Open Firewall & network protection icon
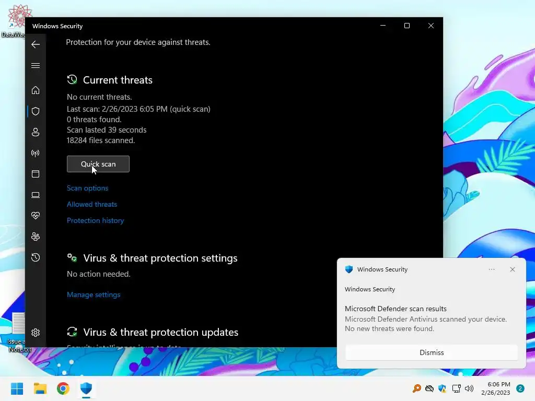Screen dimensions: 535x401 tap(36, 153)
